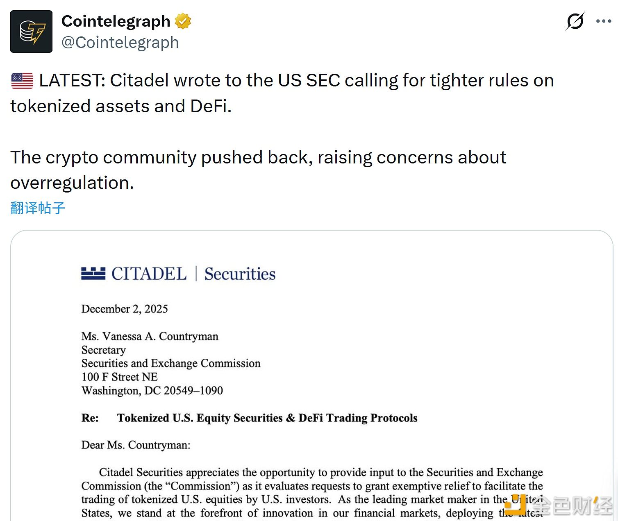The image size is (618, 521).
Task: Open the @Cointelegraph handle link
Action: pyautogui.click(x=120, y=42)
